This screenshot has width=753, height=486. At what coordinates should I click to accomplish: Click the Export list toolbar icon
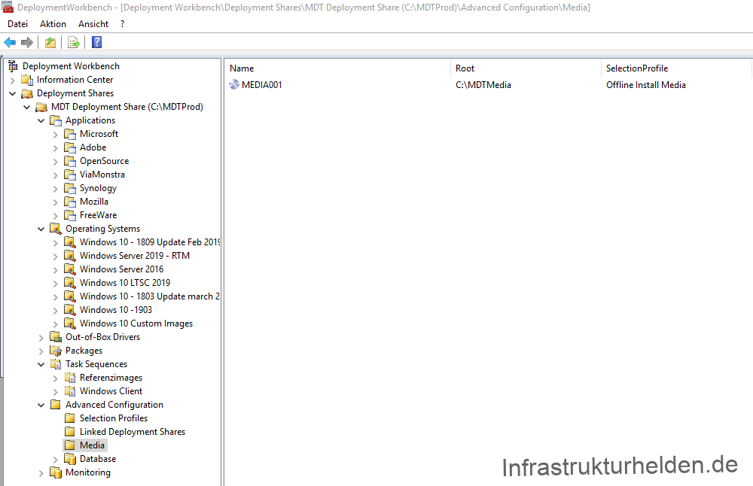74,43
